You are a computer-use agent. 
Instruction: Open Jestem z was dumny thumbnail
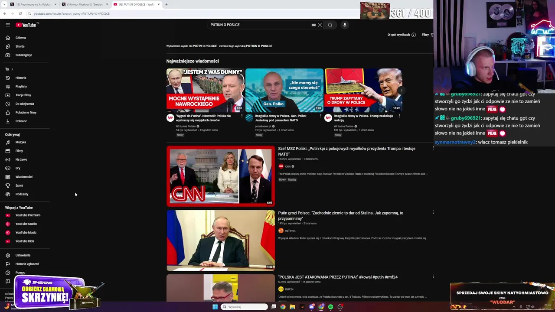205,91
